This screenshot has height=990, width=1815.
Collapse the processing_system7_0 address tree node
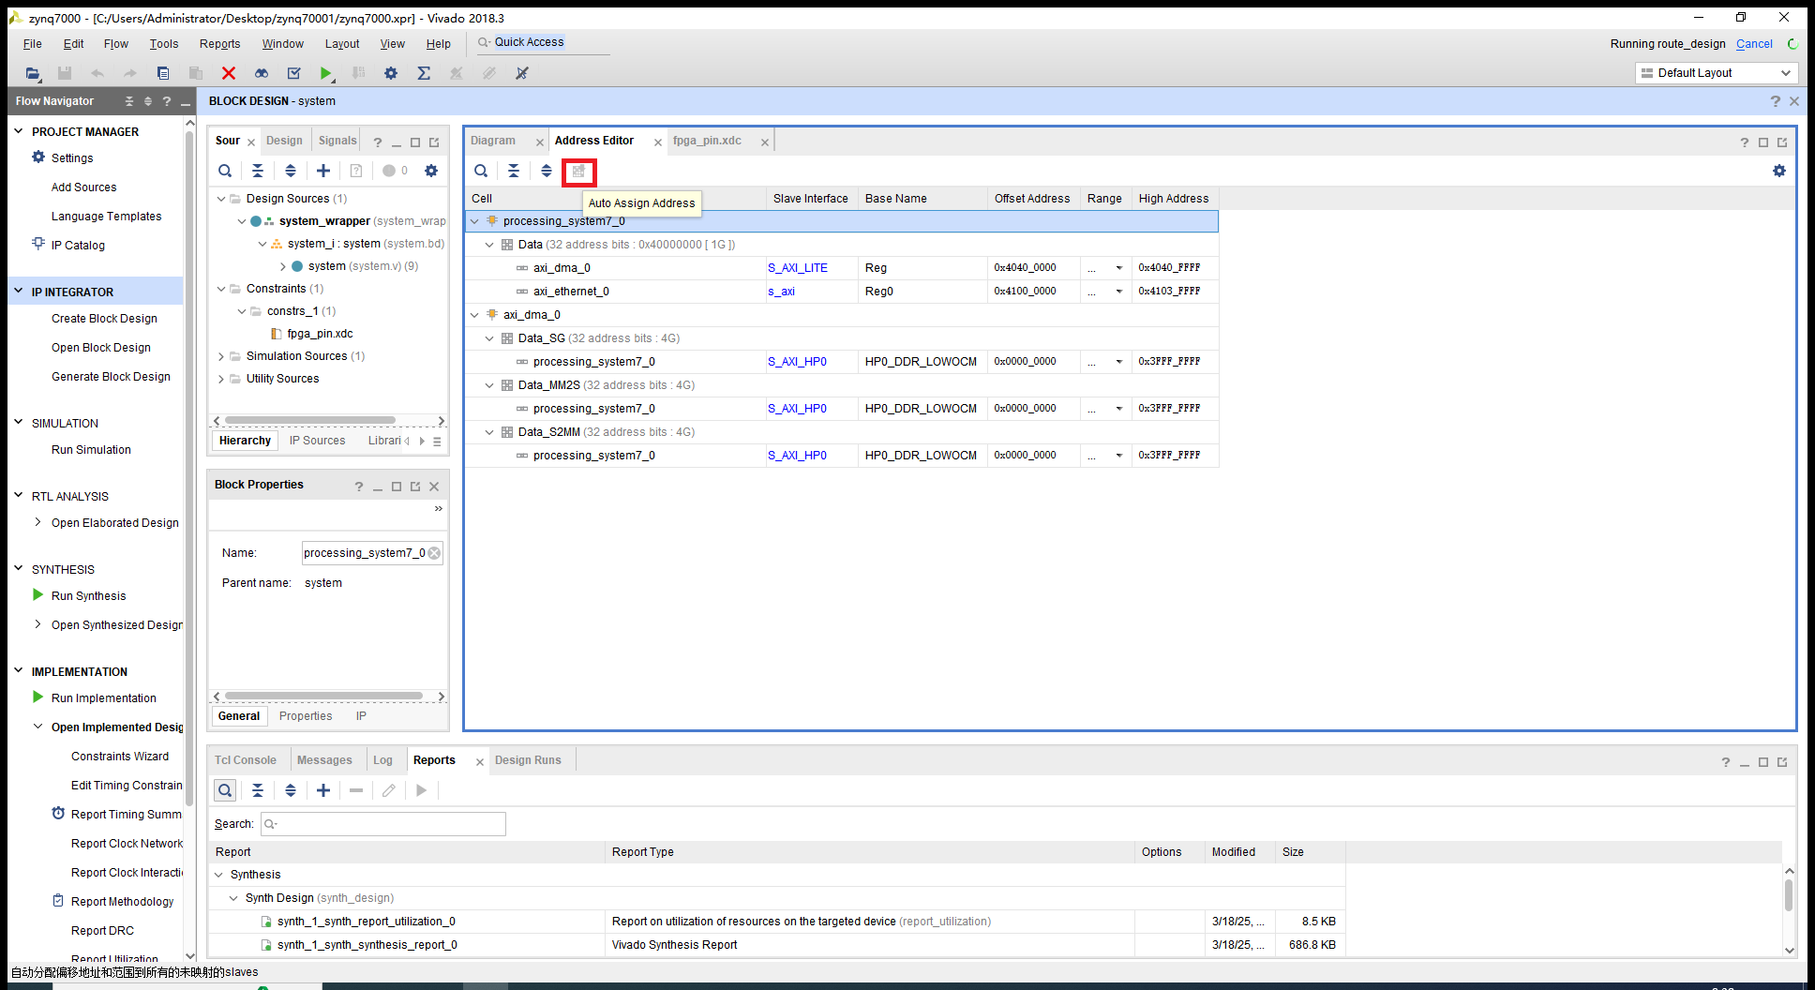pos(474,221)
